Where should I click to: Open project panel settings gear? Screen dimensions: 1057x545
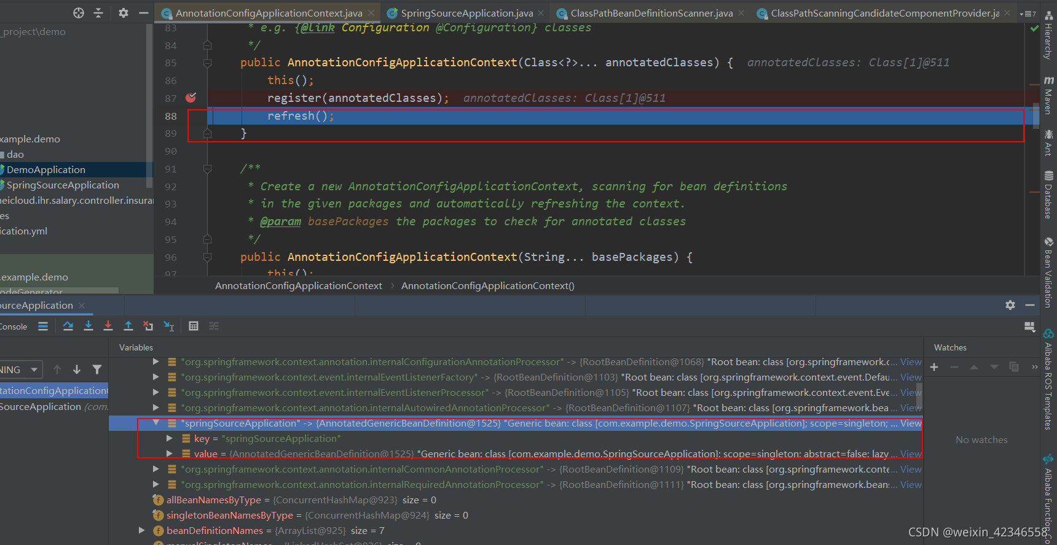point(124,13)
